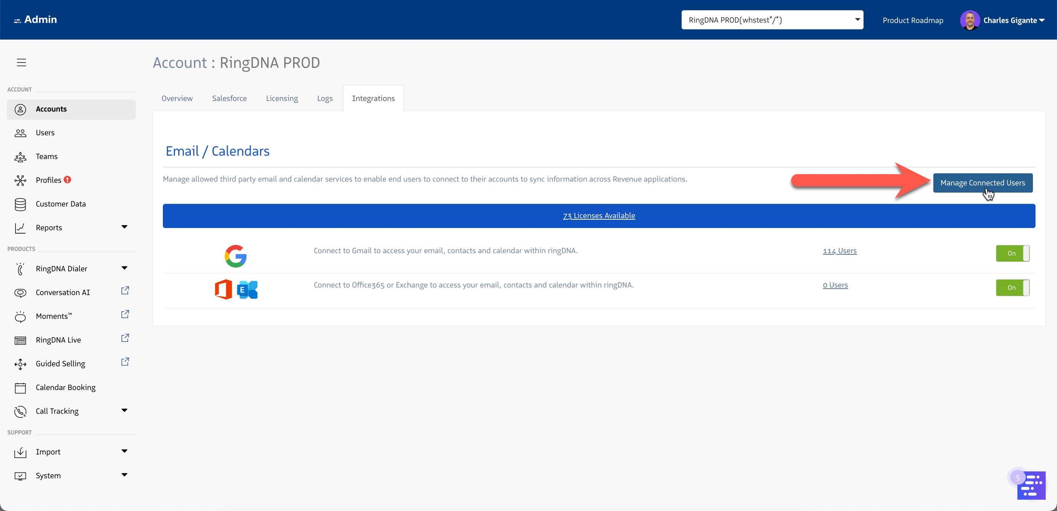Click 73 Licenses Available link
Image resolution: width=1057 pixels, height=511 pixels.
coord(599,216)
